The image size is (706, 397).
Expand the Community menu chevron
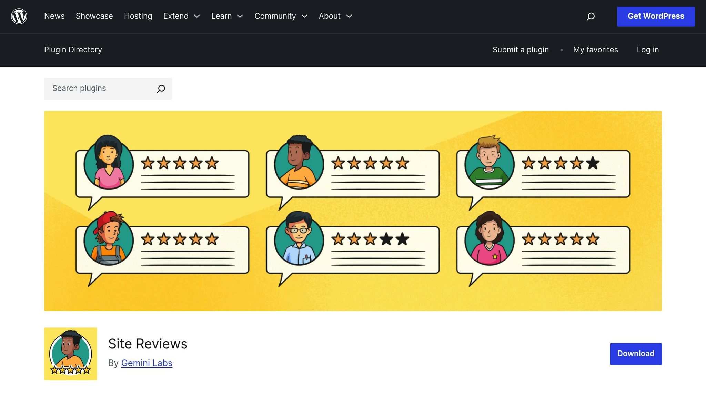point(304,16)
